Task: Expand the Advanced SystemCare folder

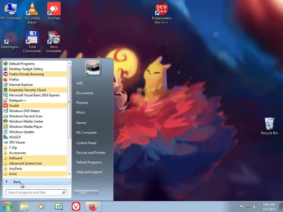Action: click(x=35, y=163)
